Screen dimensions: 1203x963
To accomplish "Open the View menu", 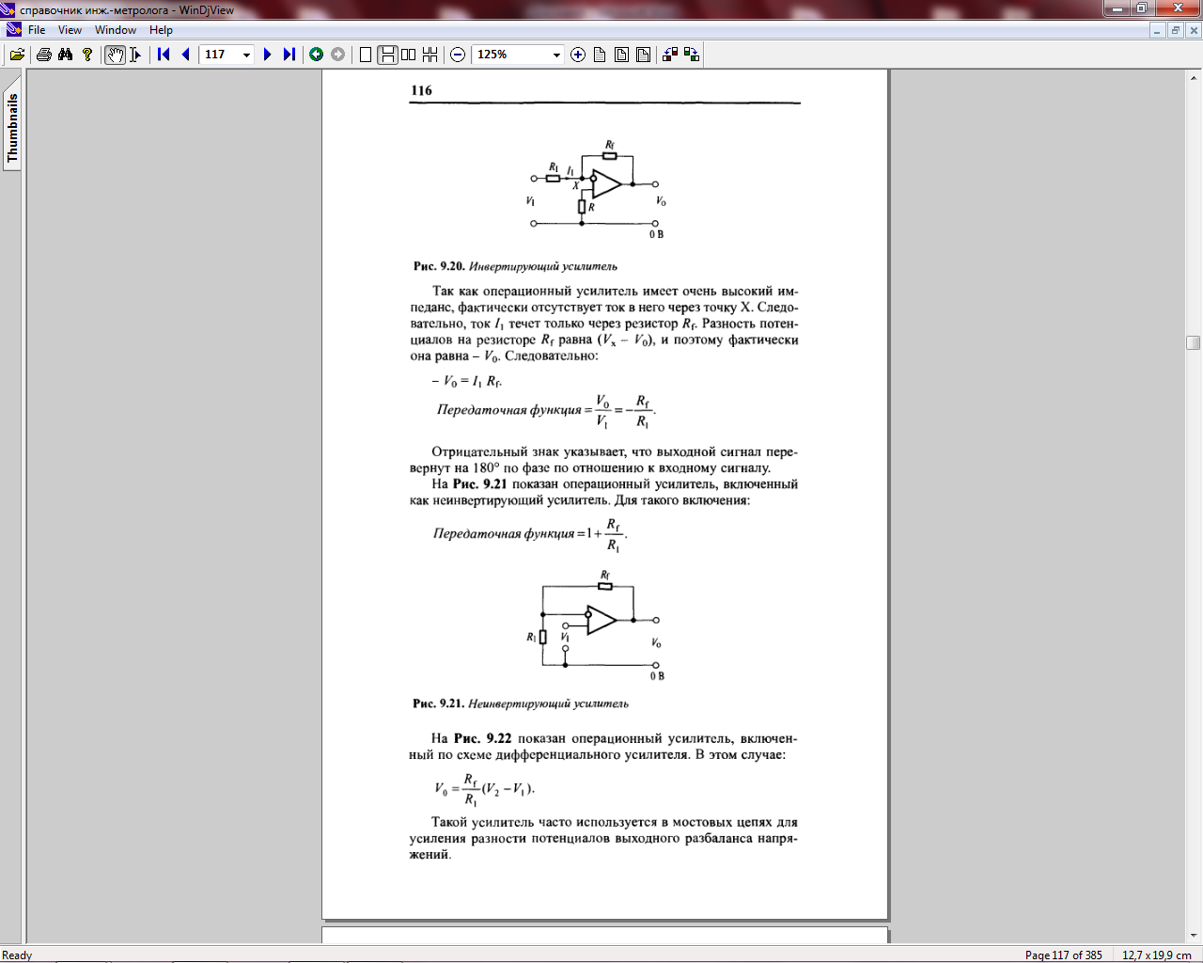I will tap(70, 30).
